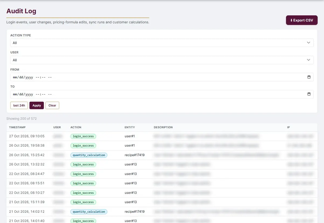Click the Description column header
The width and height of the screenshot is (324, 223).
pyautogui.click(x=163, y=127)
